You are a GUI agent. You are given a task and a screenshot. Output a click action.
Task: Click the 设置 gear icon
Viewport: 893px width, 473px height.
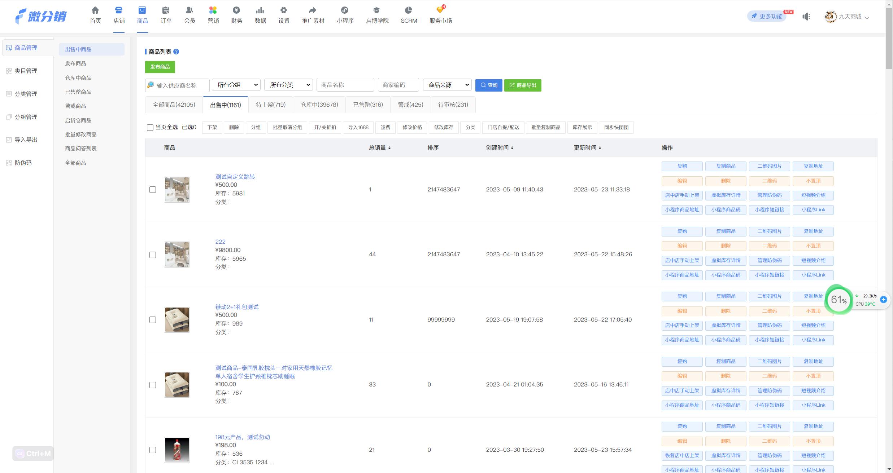coord(284,10)
